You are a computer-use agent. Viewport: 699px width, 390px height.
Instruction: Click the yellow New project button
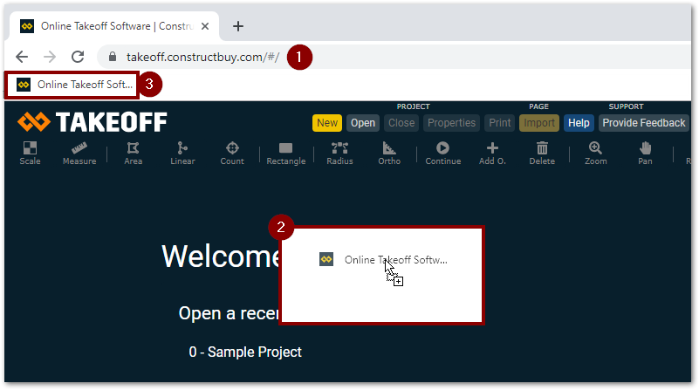[327, 123]
